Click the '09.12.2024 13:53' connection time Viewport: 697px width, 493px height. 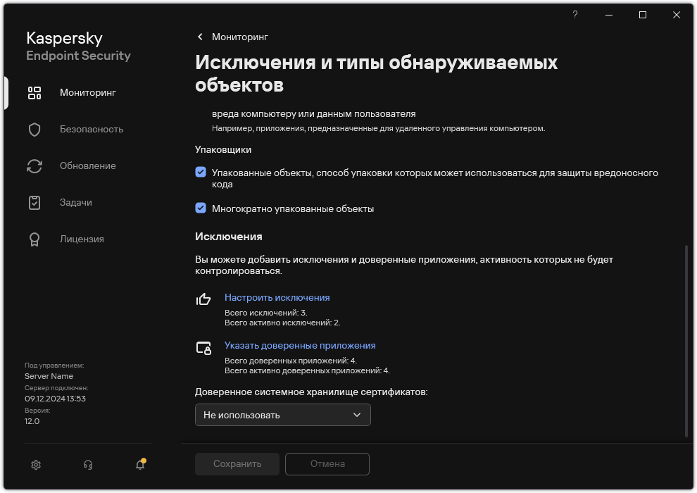tap(55, 399)
